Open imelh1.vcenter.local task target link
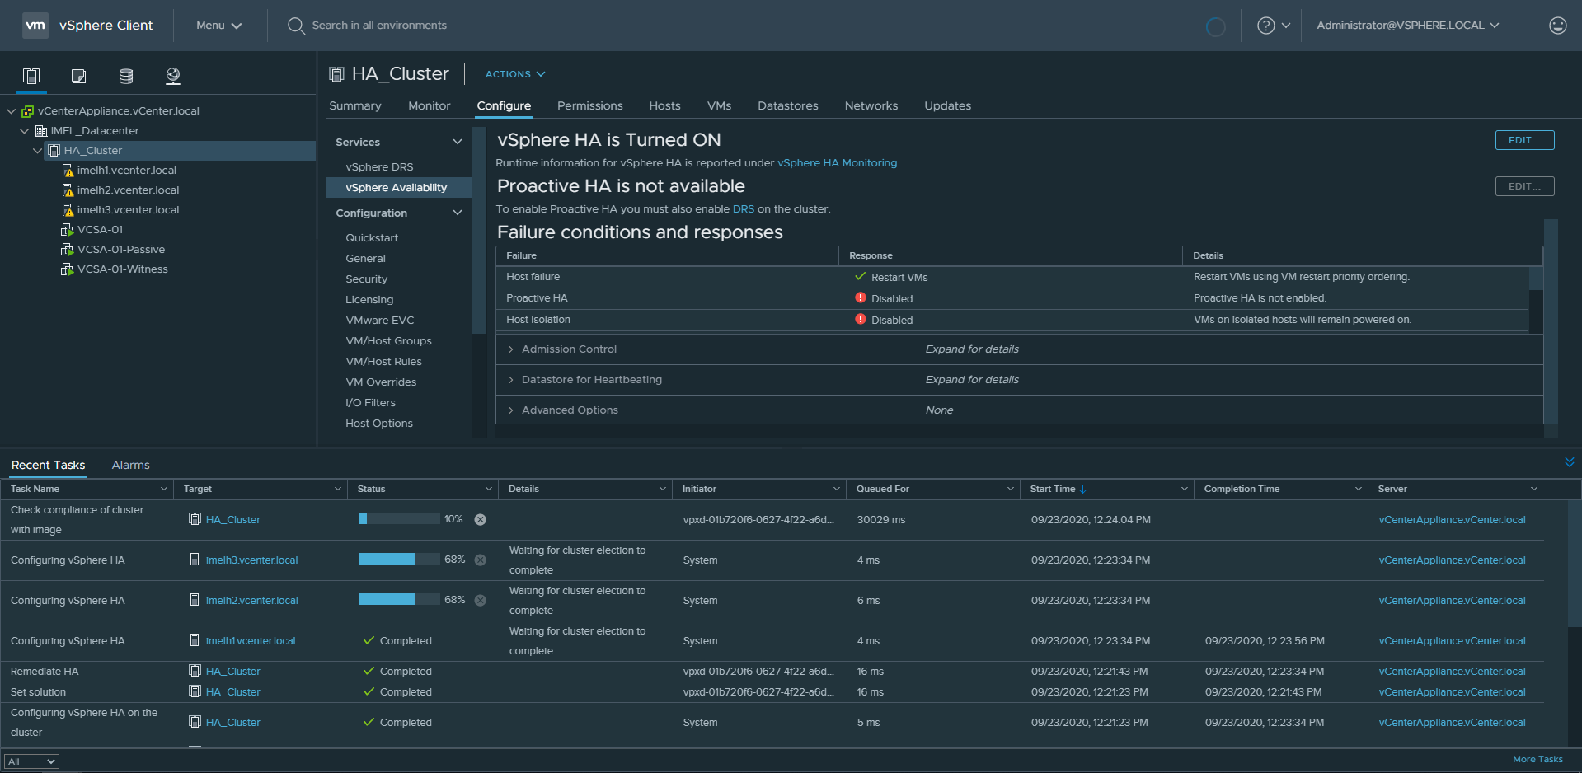1582x773 pixels. coord(251,641)
